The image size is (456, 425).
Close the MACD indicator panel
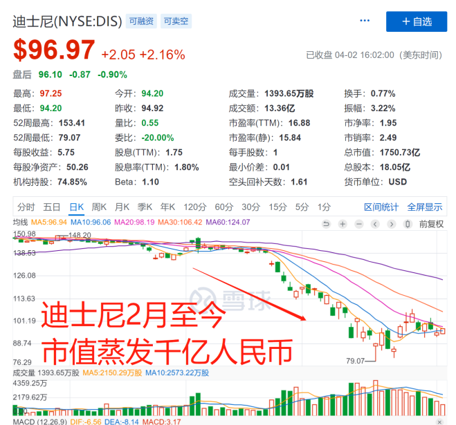coord(439,422)
